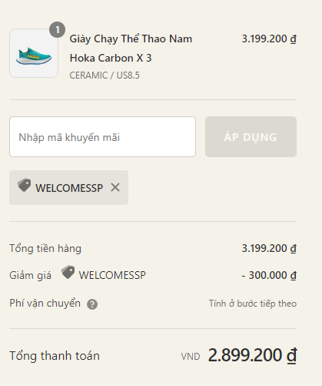Viewport: 322px width, 386px height.
Task: Click the ÁP DỤNG button
Action: click(251, 137)
